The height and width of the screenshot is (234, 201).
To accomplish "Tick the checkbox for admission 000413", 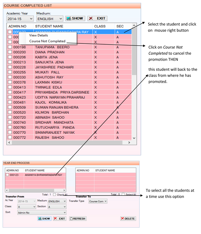I will click(x=10, y=87).
